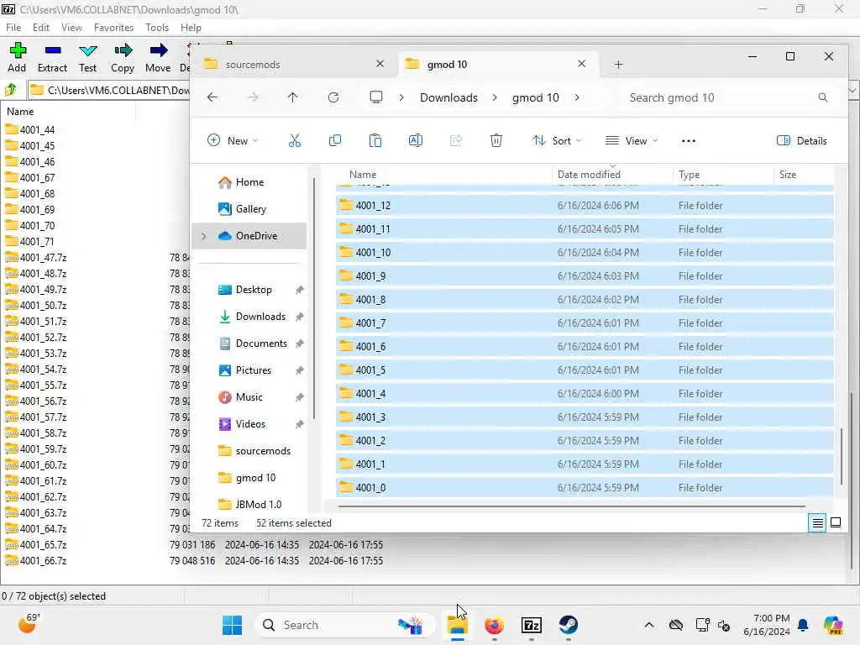Open the 7-Zip Help menu

click(x=191, y=28)
